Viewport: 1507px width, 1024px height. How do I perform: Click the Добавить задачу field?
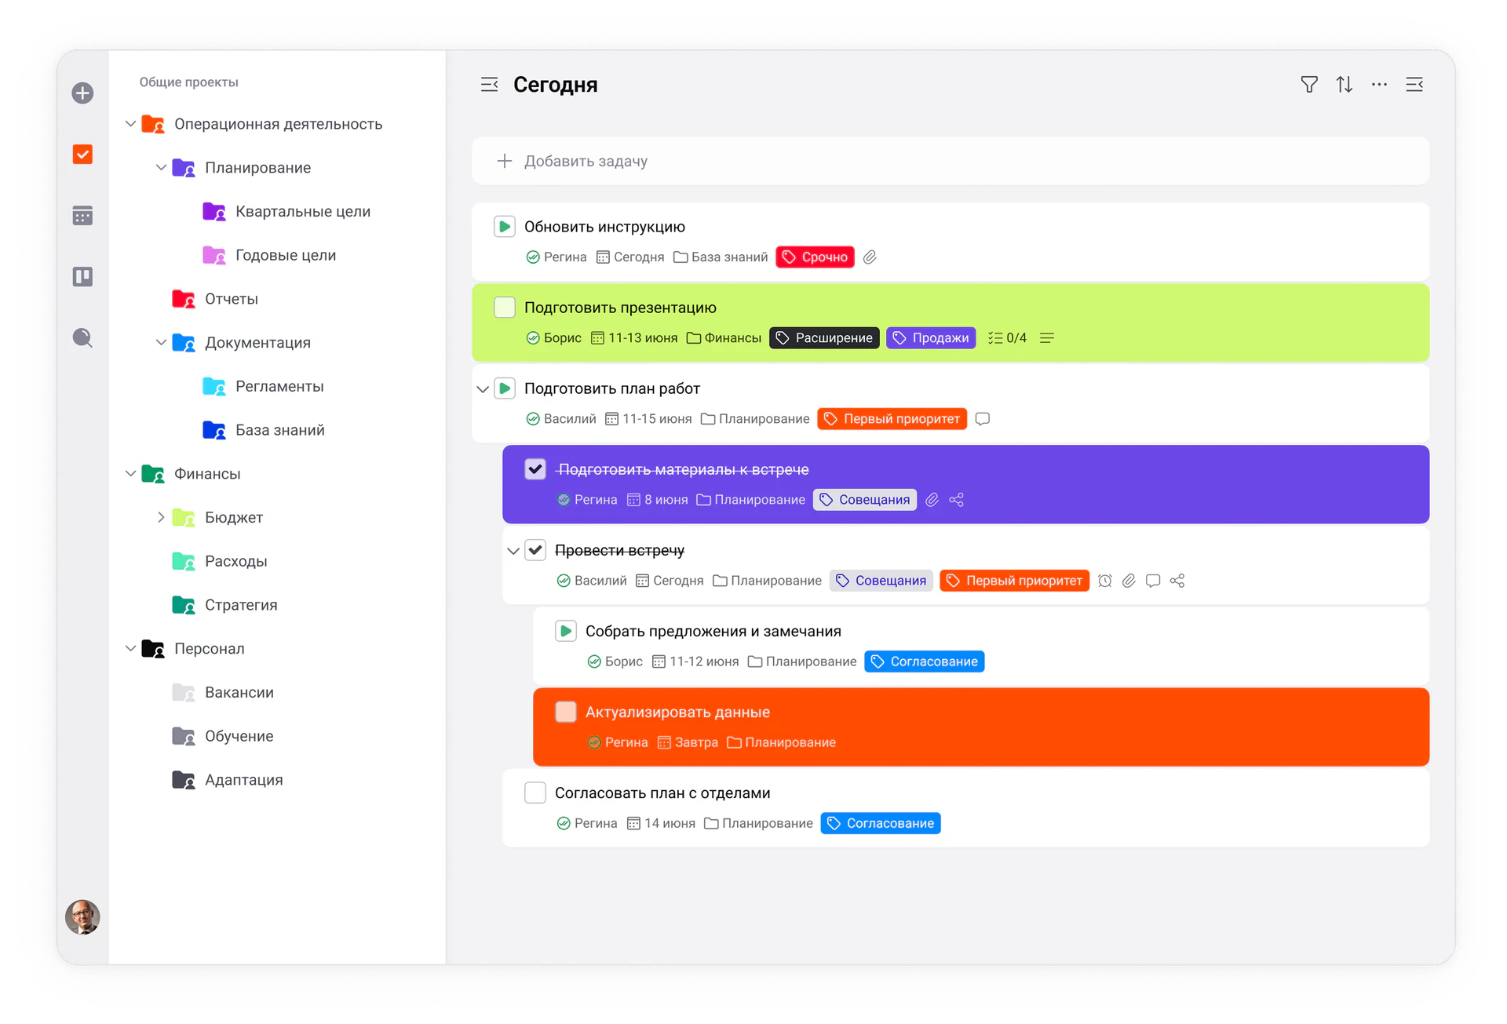click(950, 161)
